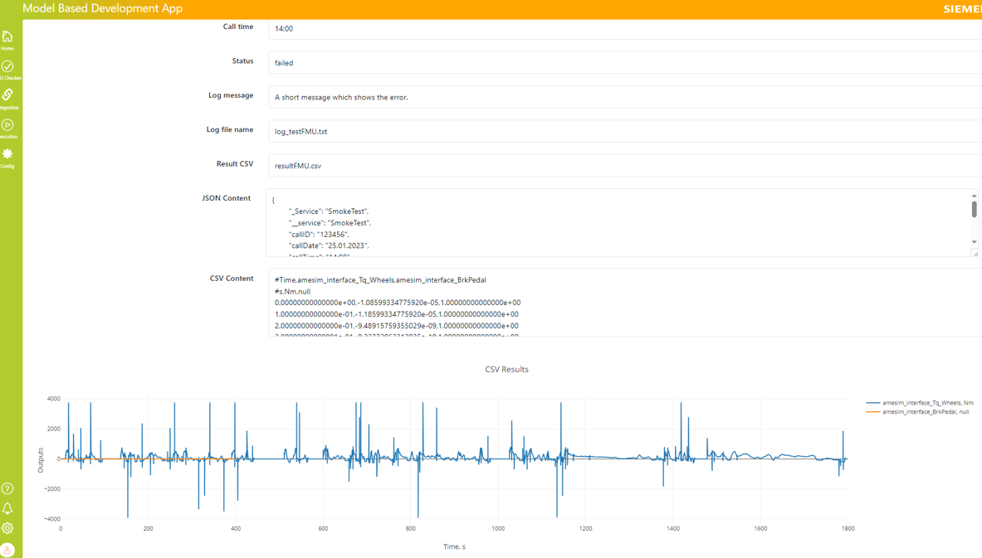The width and height of the screenshot is (982, 558).
Task: Go to Home in the sidebar
Action: (x=7, y=39)
